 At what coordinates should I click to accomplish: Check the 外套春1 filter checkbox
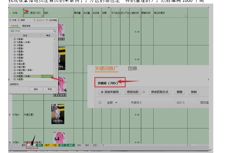point(14,39)
